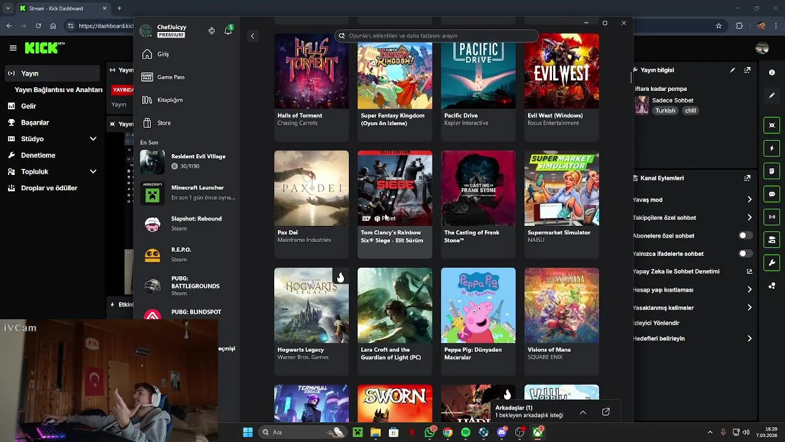Select PUBG: BATTLEGROUNDS in recent games
Image resolution: width=785 pixels, height=442 pixels.
tap(188, 285)
